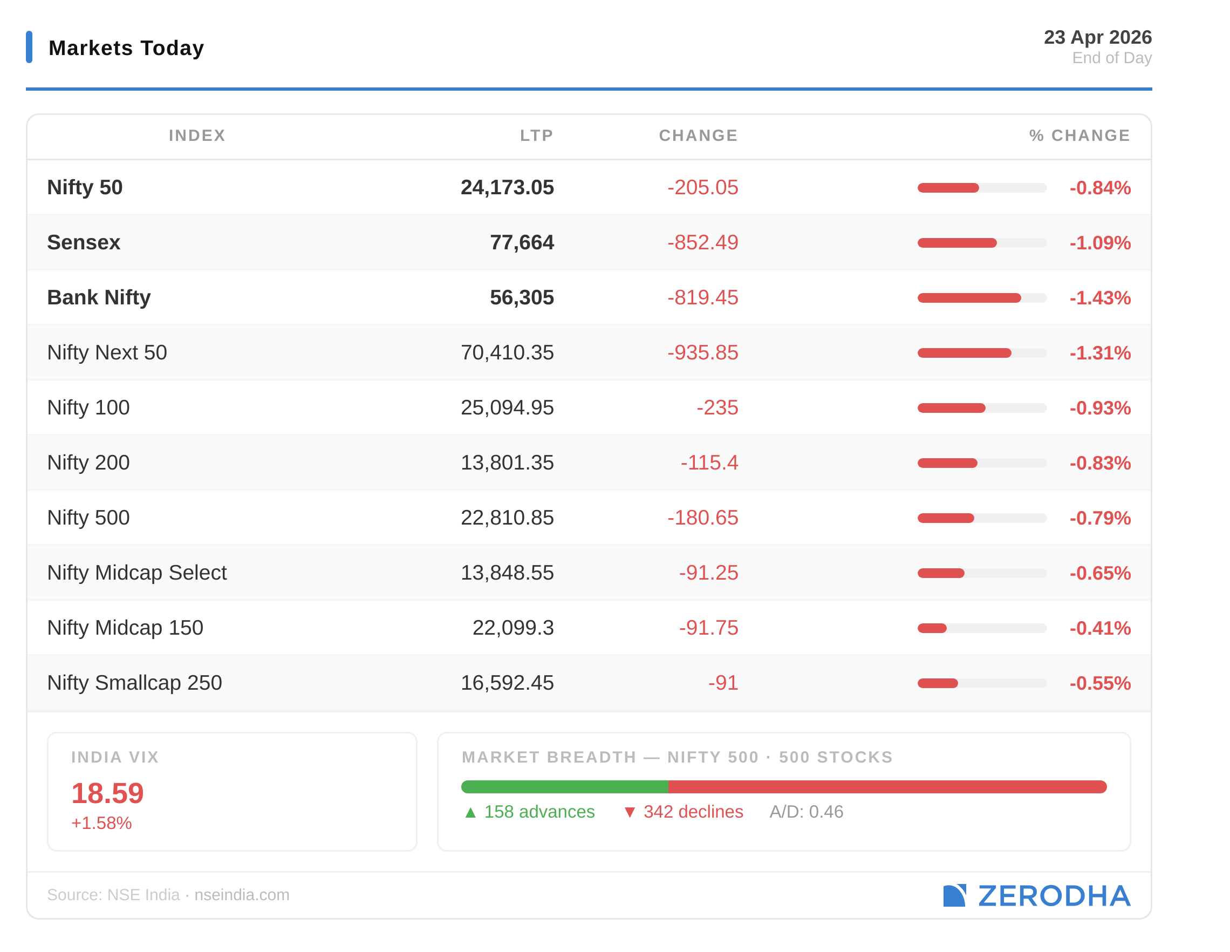
Task: Click the ZERODHA brand text
Action: [x=1054, y=896]
